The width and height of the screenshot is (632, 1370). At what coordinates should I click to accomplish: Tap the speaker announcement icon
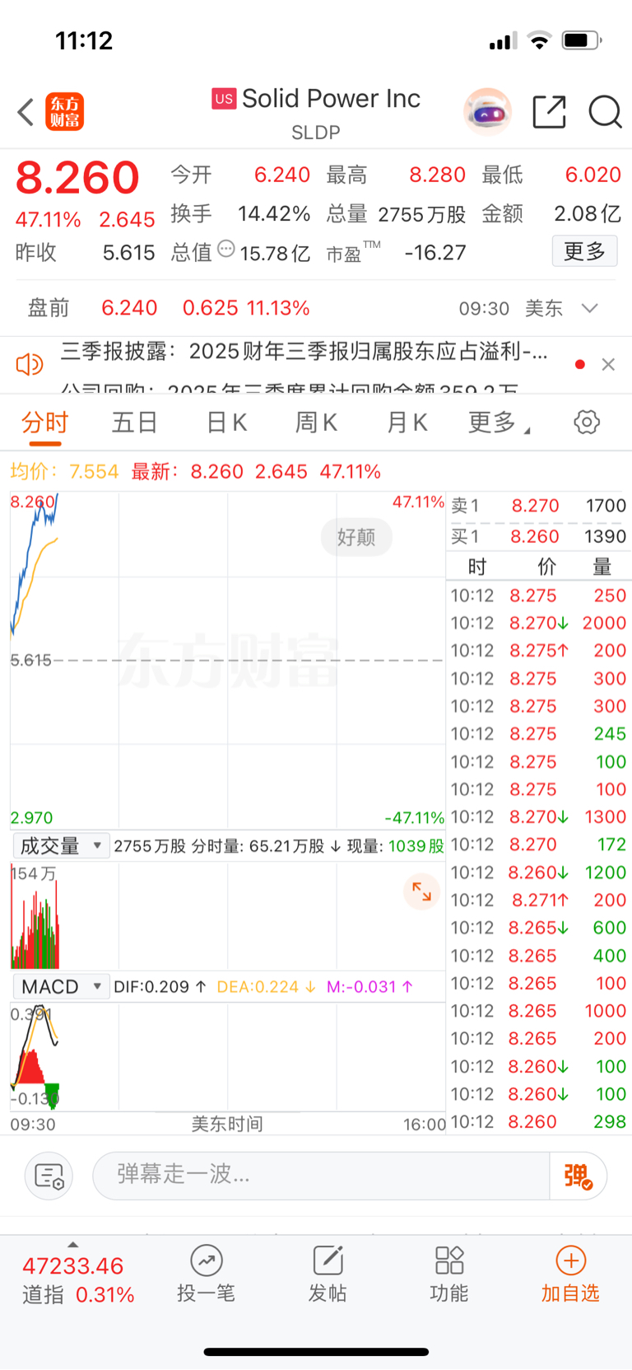(30, 364)
